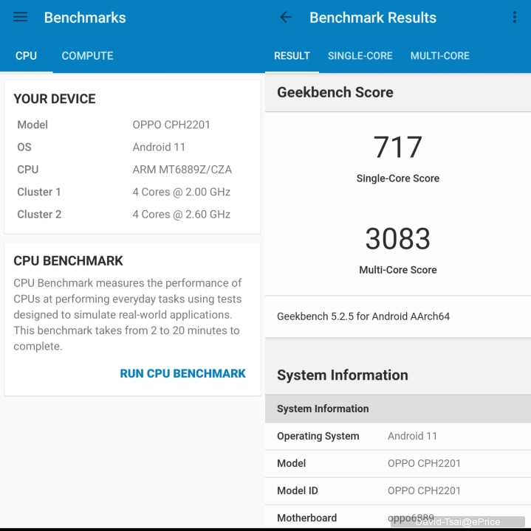Click the ARM MT6889Z/CZA CPU value
The image size is (531, 531).
pos(182,170)
